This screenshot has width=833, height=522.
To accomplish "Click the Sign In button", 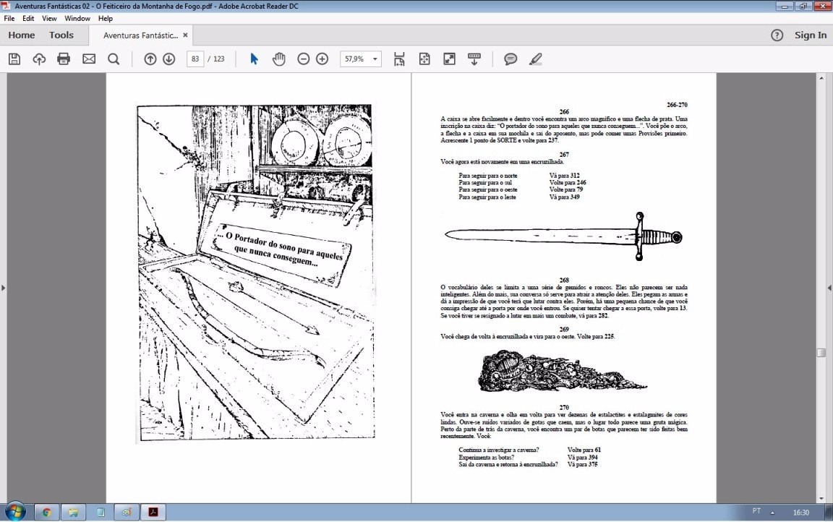I will pos(811,35).
